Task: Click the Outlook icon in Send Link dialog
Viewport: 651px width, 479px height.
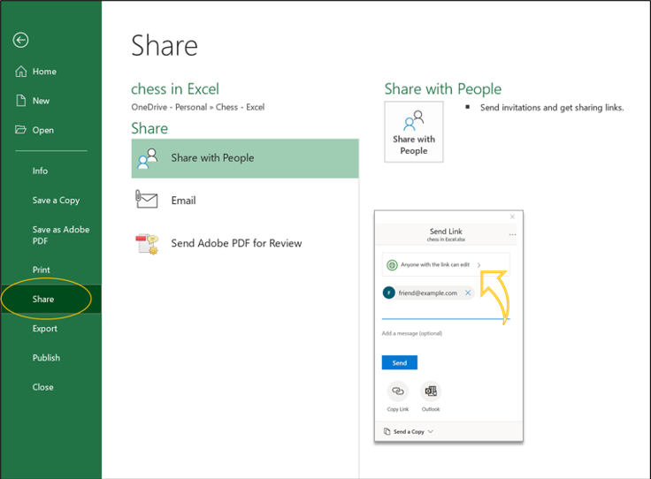Action: click(431, 392)
